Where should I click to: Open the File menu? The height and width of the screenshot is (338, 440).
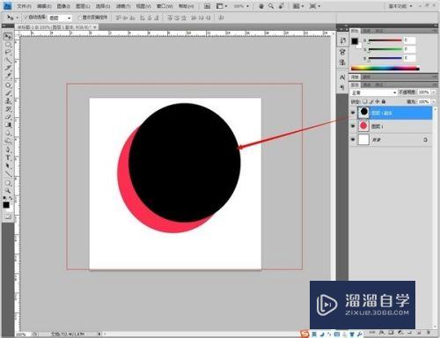click(24, 6)
